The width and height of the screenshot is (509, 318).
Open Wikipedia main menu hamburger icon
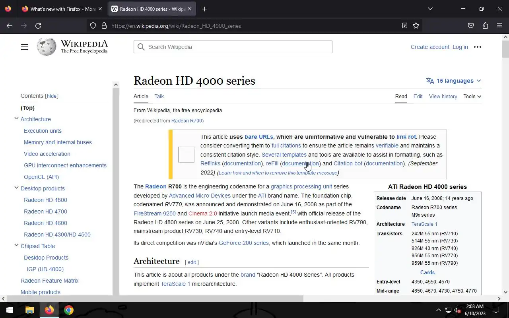[x=25, y=47]
